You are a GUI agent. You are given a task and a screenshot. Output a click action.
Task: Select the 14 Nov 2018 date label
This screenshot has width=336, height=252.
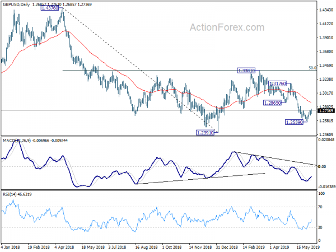coord(200,247)
